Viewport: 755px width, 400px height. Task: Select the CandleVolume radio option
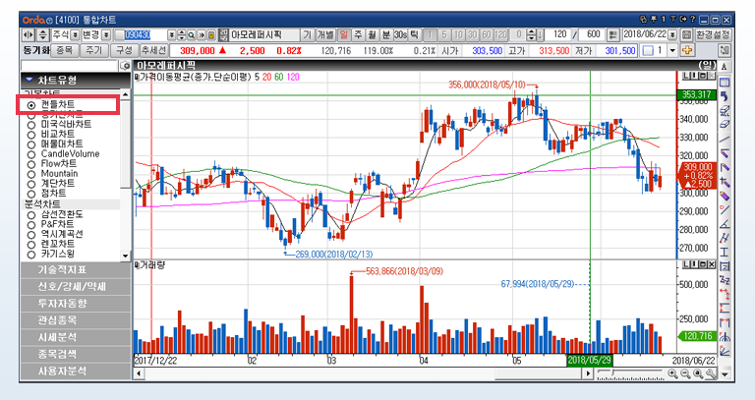(x=31, y=154)
